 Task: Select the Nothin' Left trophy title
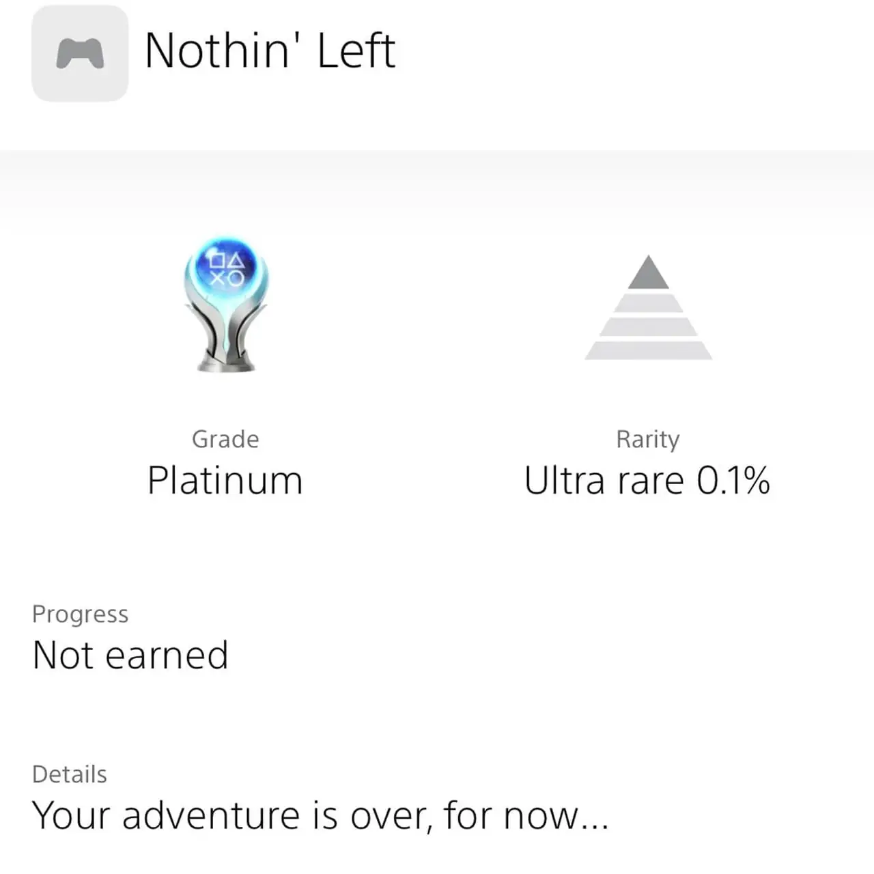(x=270, y=51)
